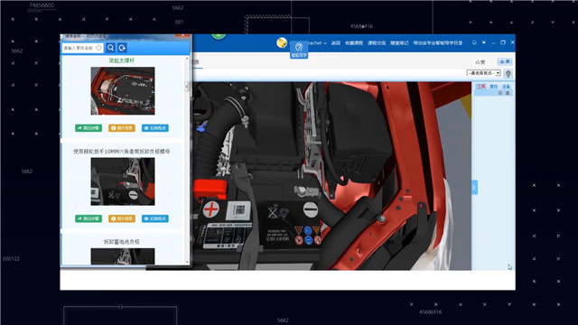This screenshot has height=325, width=578.
Task: Click orange hint info button under 10MM step
Action: tap(122, 218)
